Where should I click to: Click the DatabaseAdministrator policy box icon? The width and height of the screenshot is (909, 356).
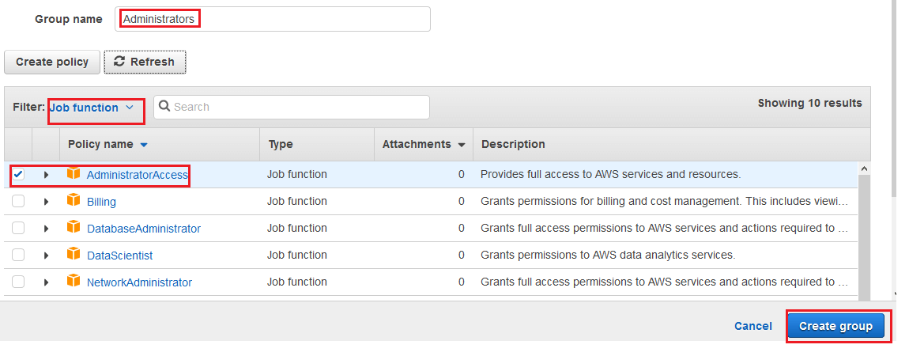click(x=74, y=227)
